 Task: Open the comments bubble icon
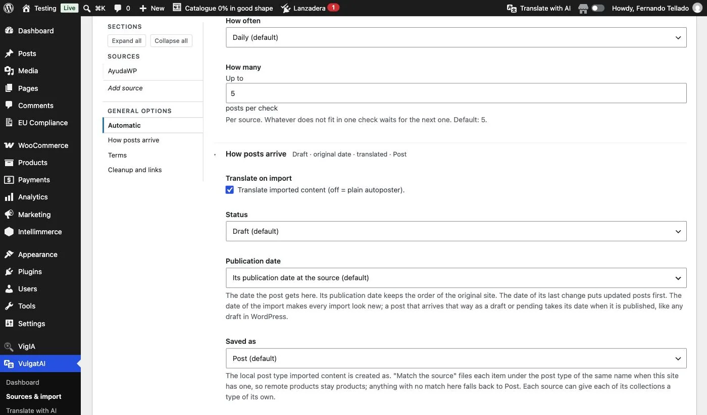(x=118, y=9)
